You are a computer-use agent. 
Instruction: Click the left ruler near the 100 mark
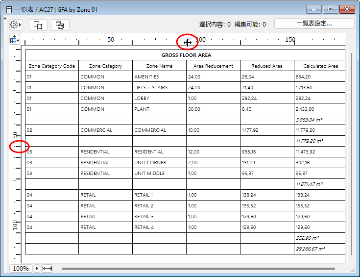[15, 225]
